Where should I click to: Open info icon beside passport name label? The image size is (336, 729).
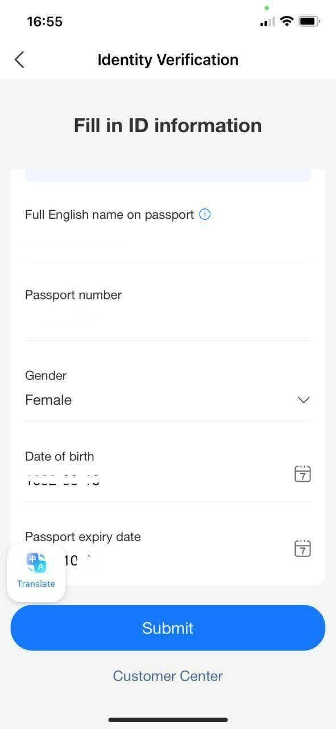[205, 215]
